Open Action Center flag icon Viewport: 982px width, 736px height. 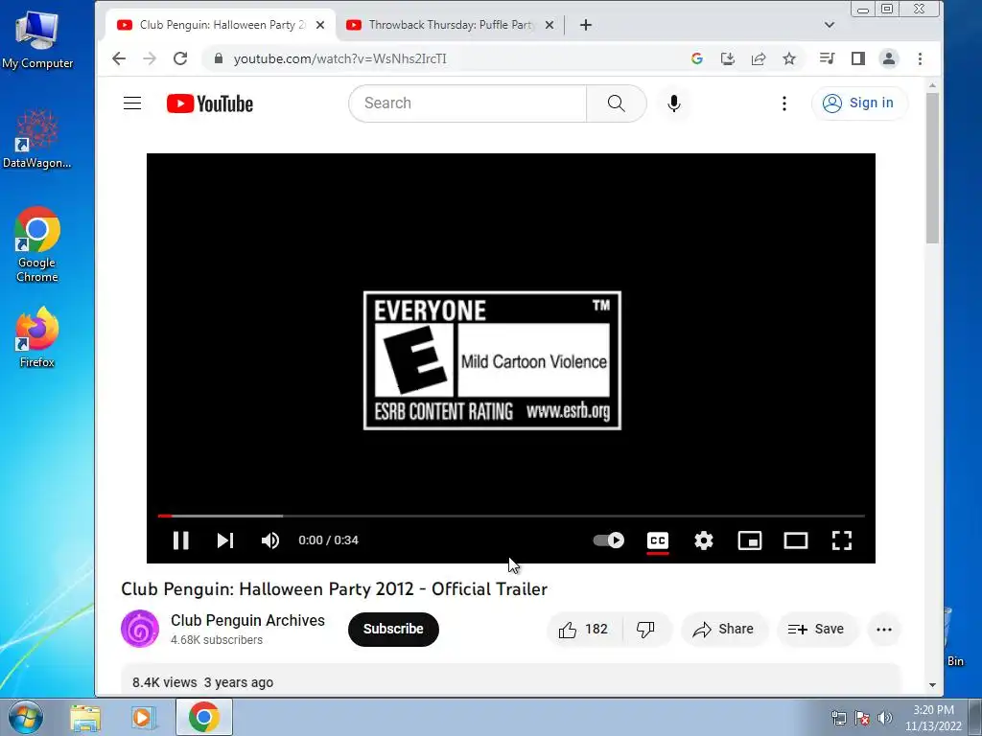pyautogui.click(x=862, y=719)
